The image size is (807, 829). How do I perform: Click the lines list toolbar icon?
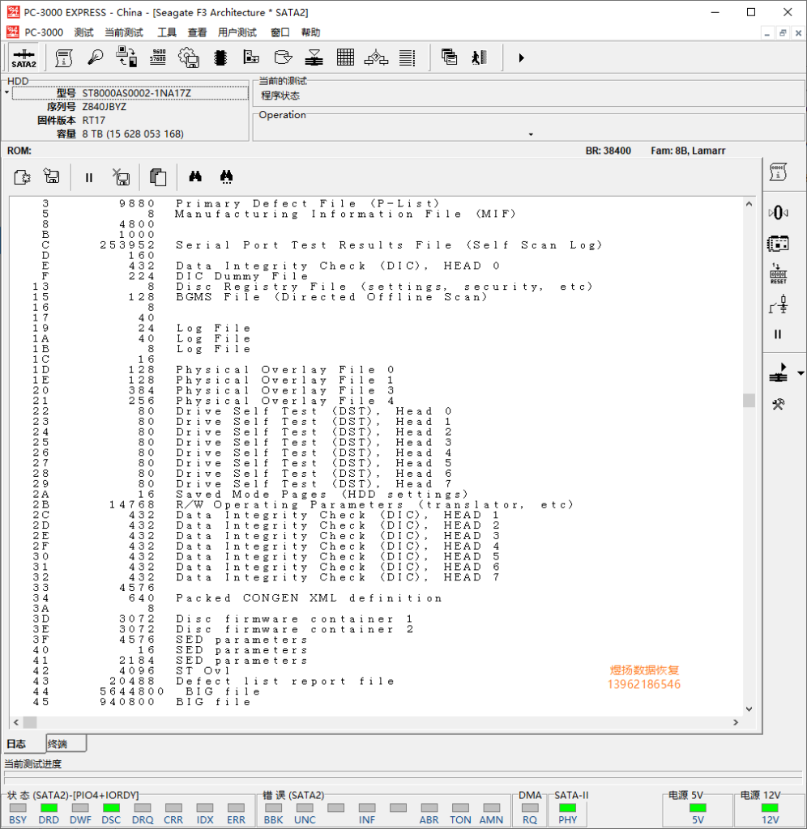407,57
